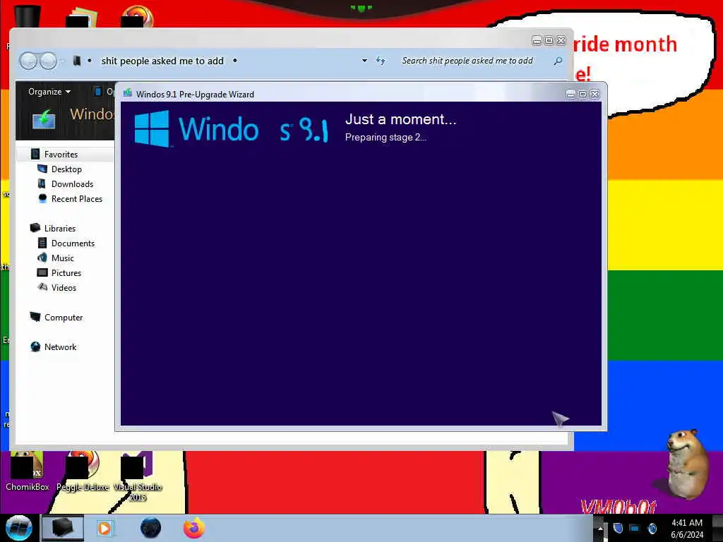The height and width of the screenshot is (542, 723).
Task: Open the Documents library
Action: coord(73,243)
